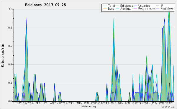Click the '16 h' x-axis label

pos(120,103)
